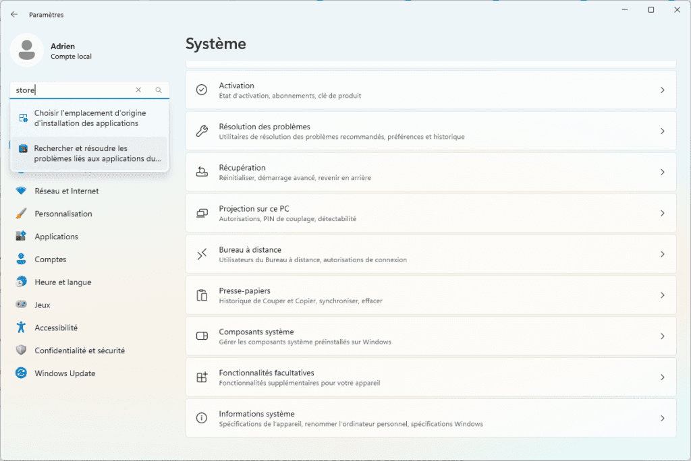Open Activation via its chevron
Image resolution: width=691 pixels, height=461 pixels.
coord(663,90)
